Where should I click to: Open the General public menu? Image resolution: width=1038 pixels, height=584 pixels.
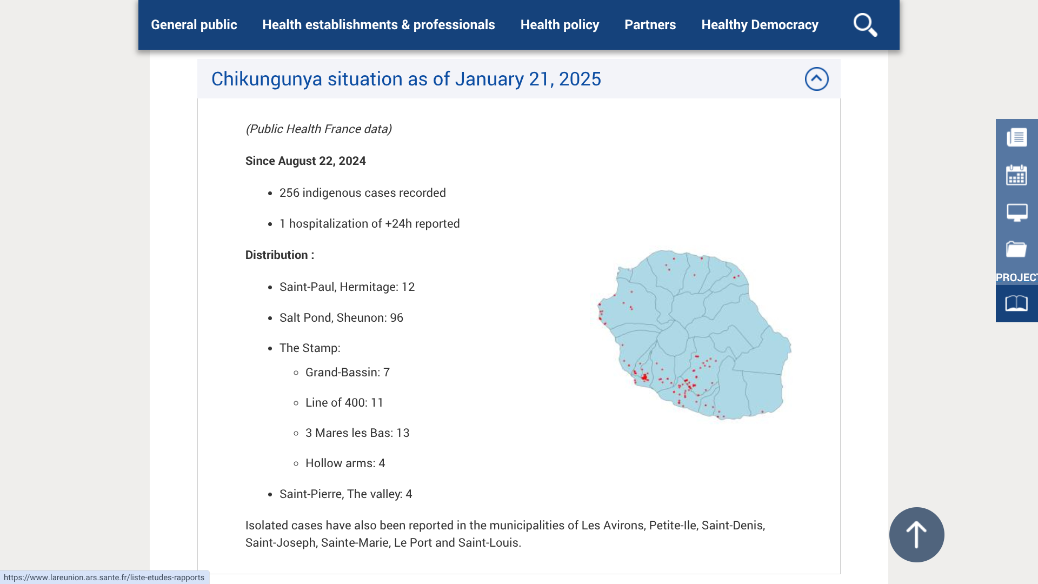pyautogui.click(x=194, y=25)
